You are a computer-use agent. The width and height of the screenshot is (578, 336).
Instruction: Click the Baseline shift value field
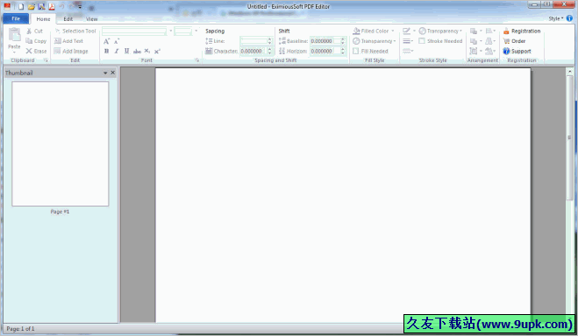325,41
